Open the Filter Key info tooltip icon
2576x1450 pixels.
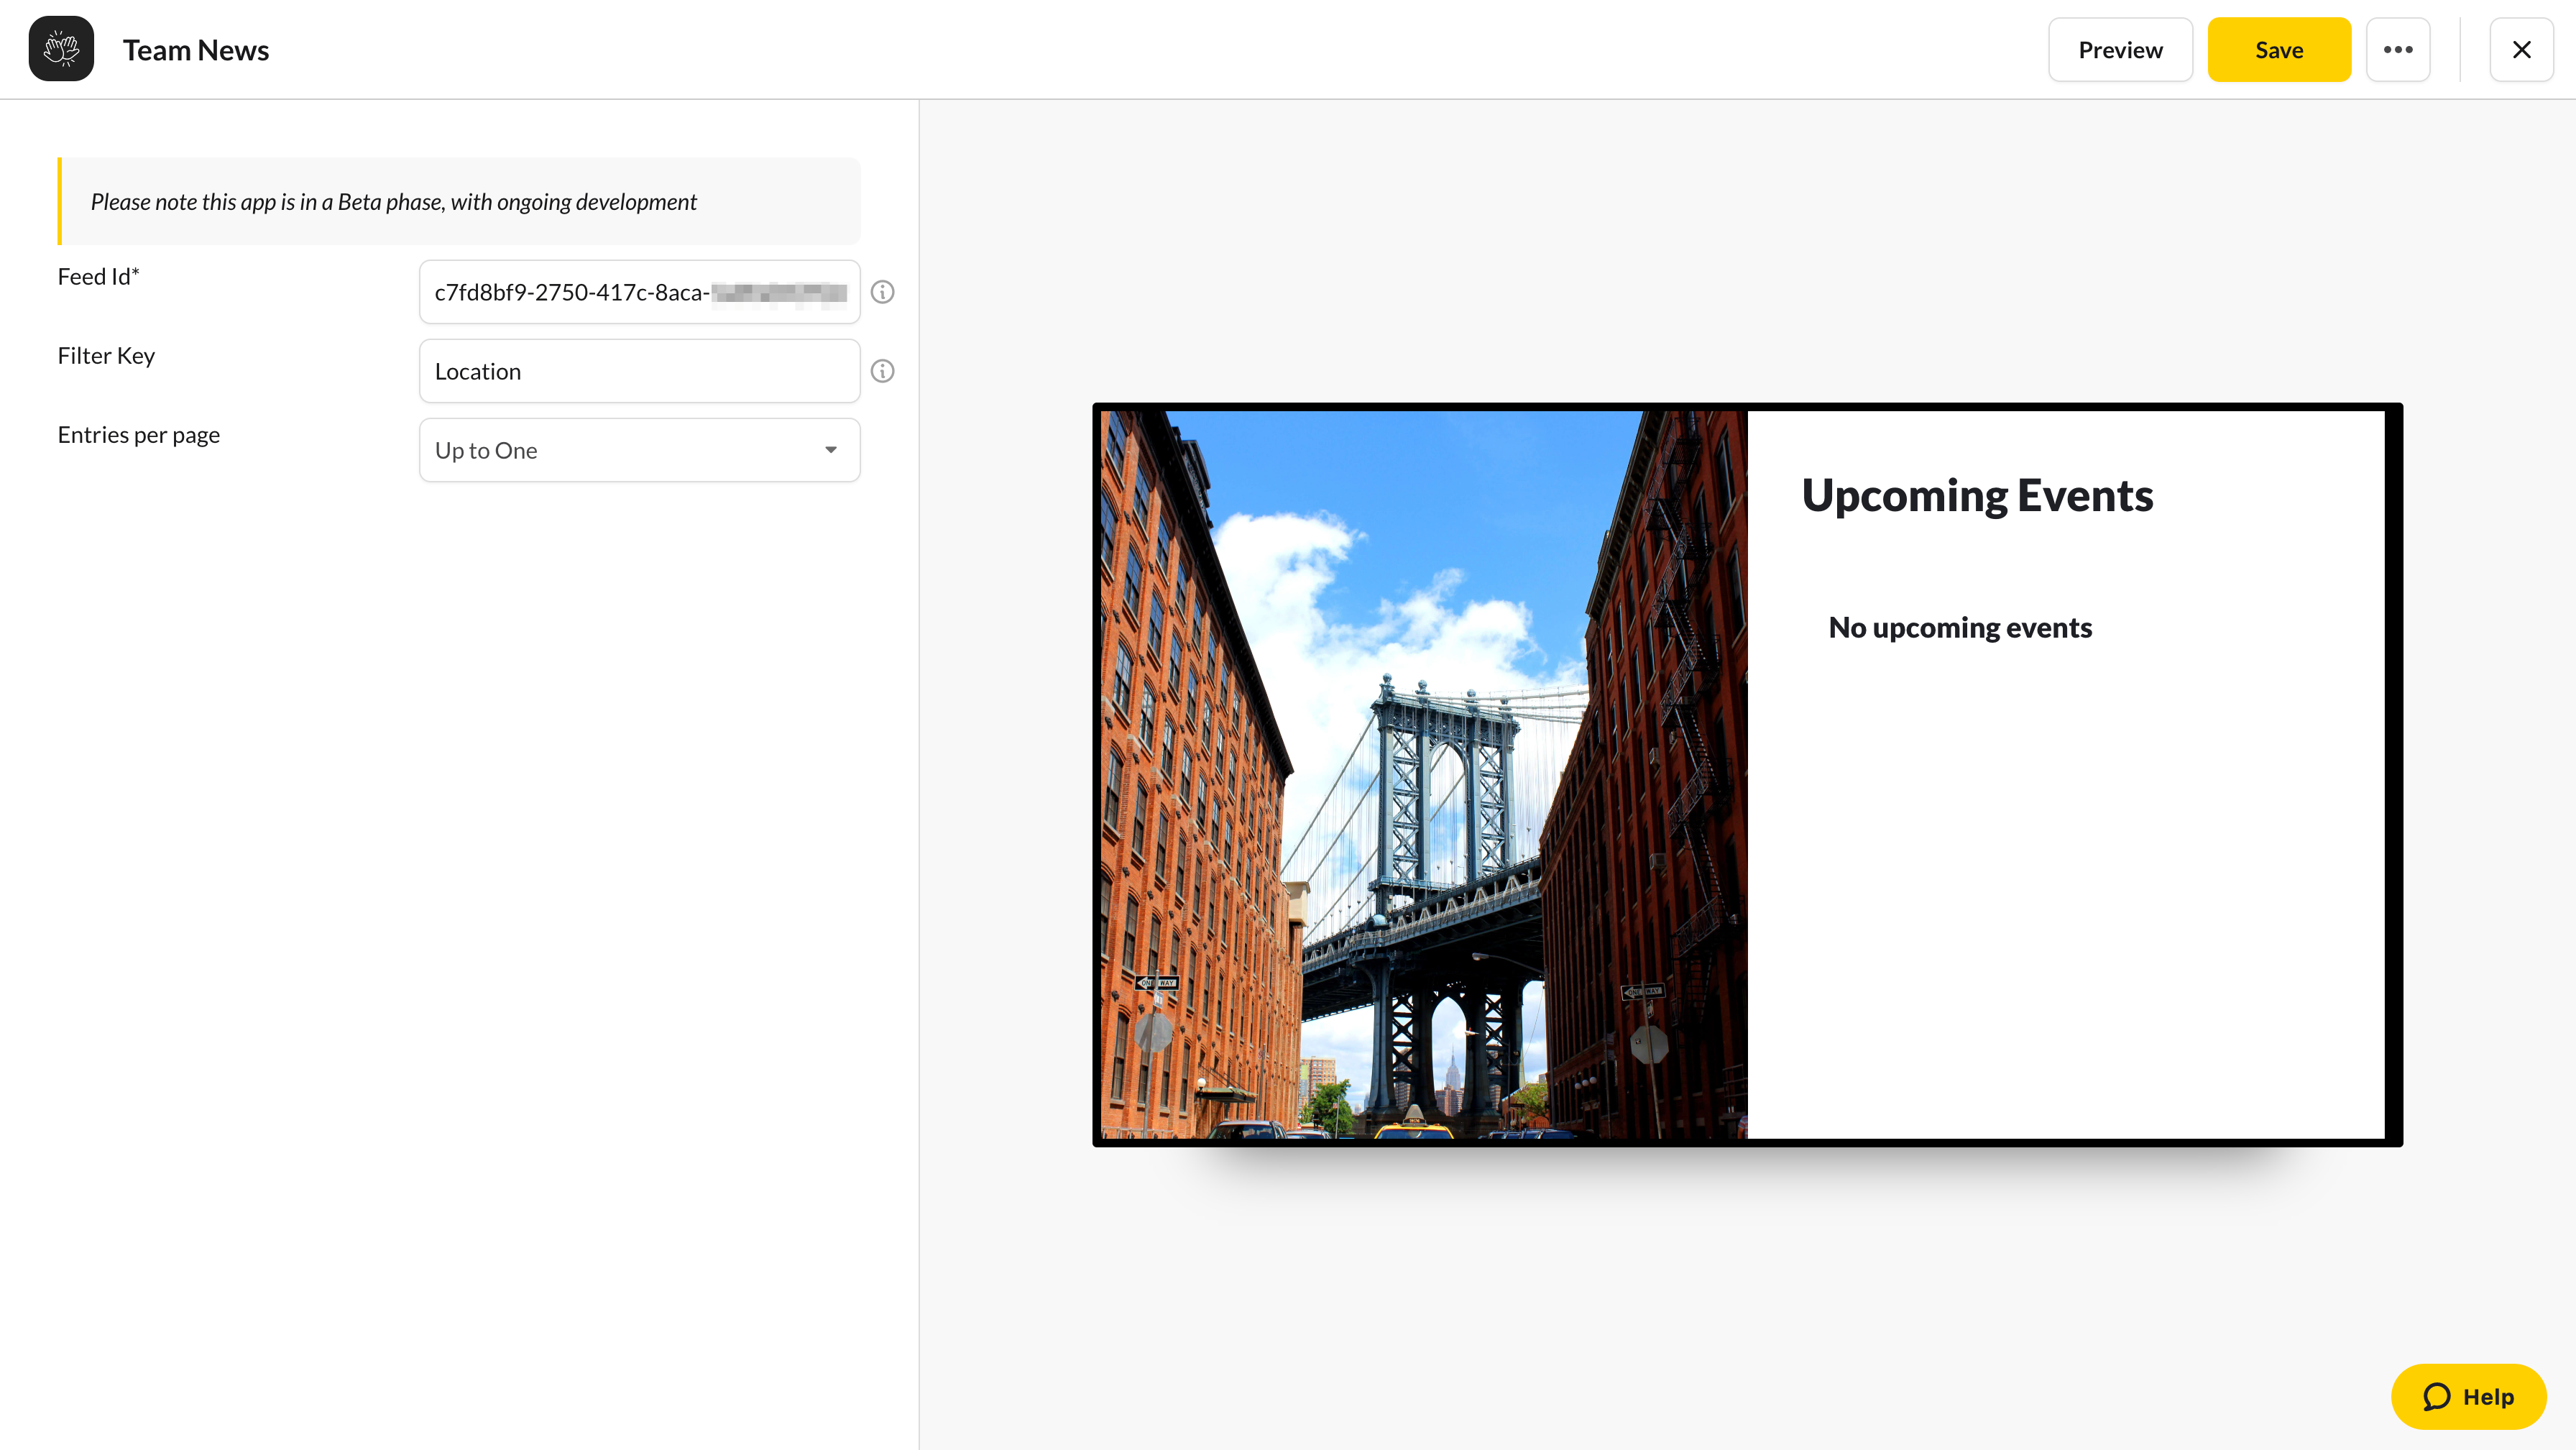point(882,371)
